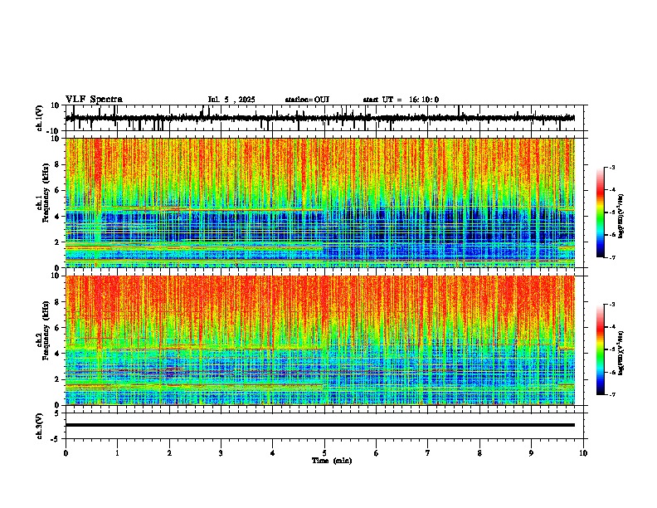Click the ch.2 spectrogram color scale bar
Image resolution: width=657 pixels, height=508 pixels.
(601, 349)
